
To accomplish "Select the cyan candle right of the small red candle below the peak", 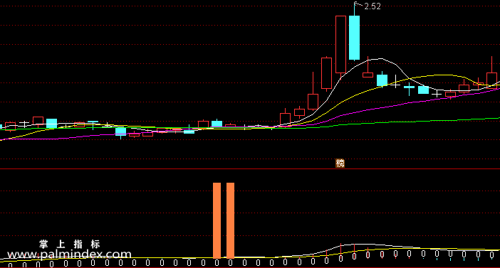I will 382,80.
